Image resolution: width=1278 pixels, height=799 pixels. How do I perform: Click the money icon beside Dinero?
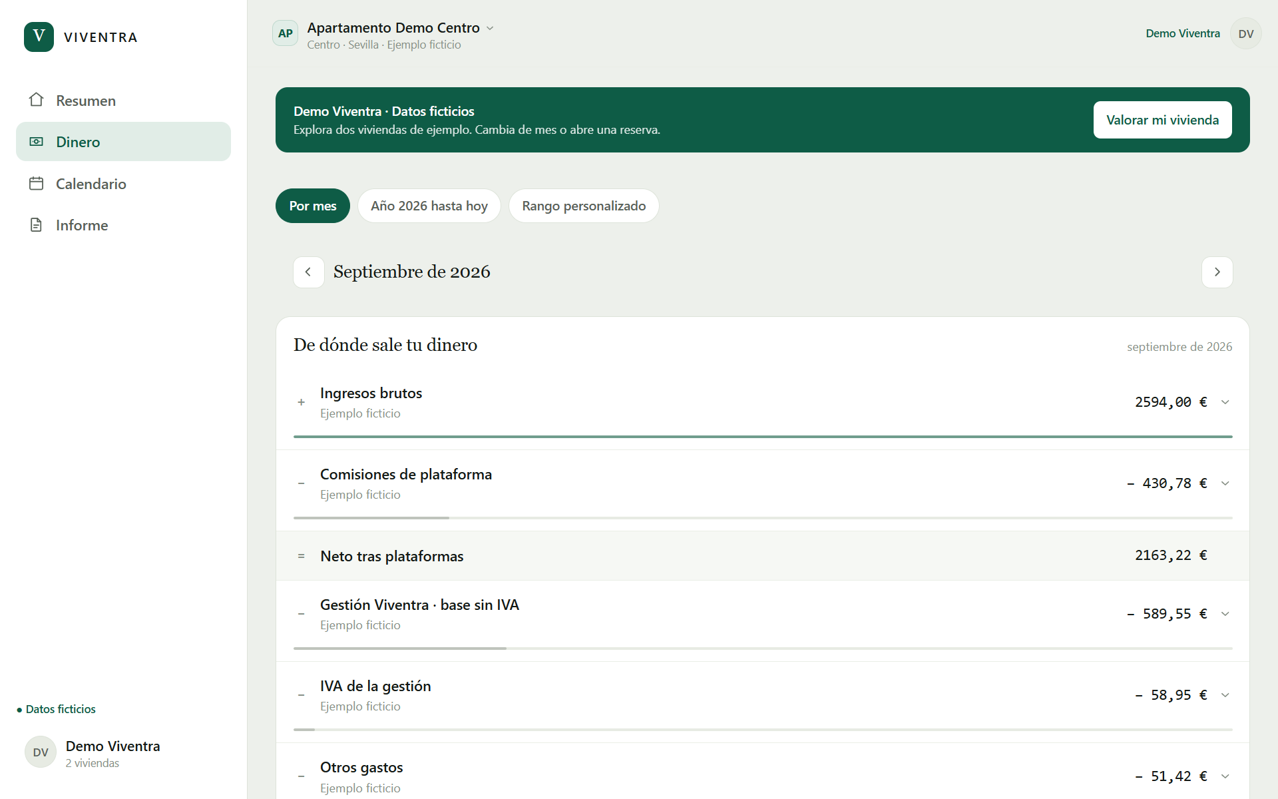(37, 141)
